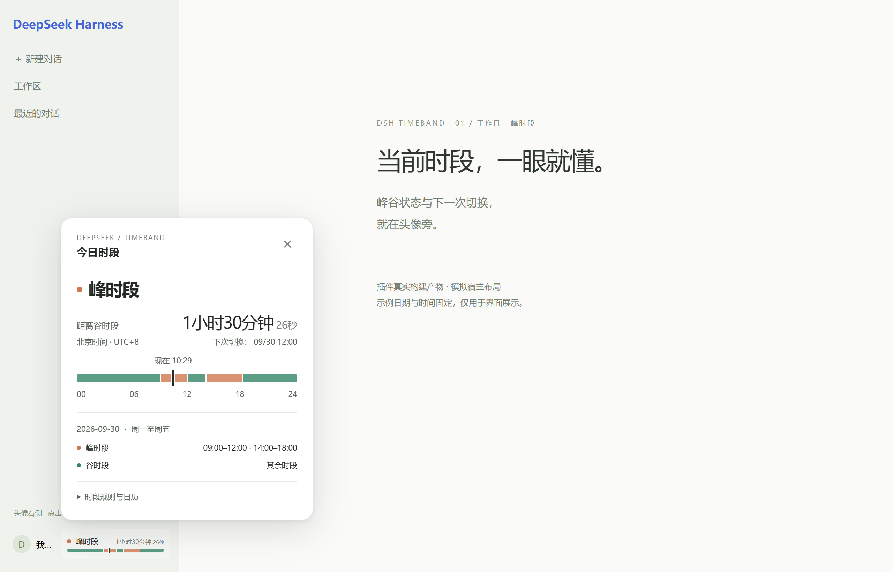This screenshot has width=893, height=572.
Task: Click the 2026-09-30 · 周一至周五 date line
Action: [123, 429]
